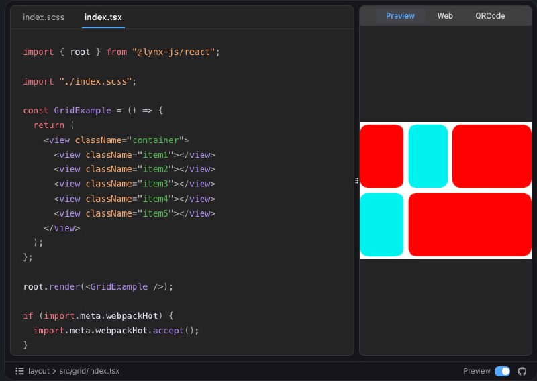Open the GitHub repository icon
This screenshot has width=537, height=381.
[x=522, y=371]
